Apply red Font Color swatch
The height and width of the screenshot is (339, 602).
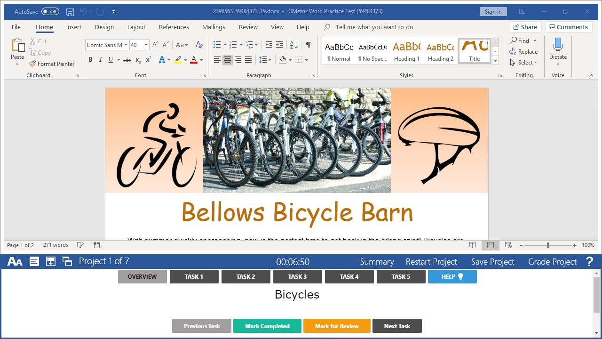[x=194, y=60]
